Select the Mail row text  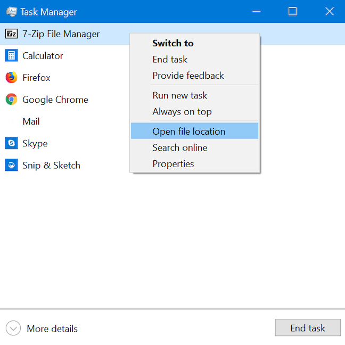pos(31,121)
